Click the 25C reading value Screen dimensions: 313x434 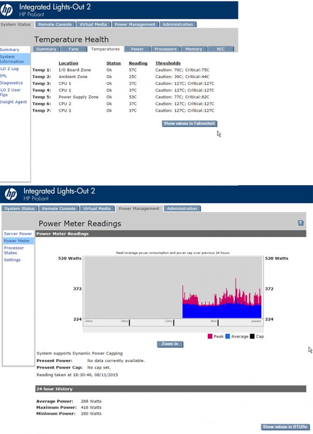coord(133,77)
